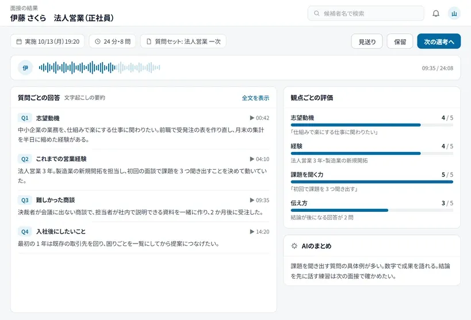
Task: Click the 質問セット: 法人営業 一次 chip
Action: point(183,41)
